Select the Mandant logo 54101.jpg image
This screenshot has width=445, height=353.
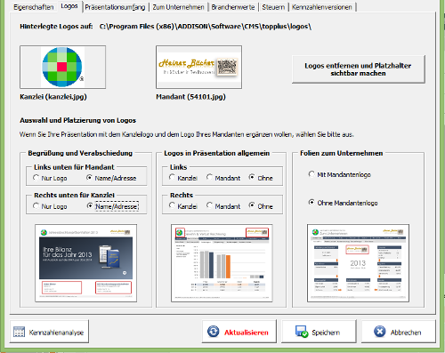(x=198, y=67)
